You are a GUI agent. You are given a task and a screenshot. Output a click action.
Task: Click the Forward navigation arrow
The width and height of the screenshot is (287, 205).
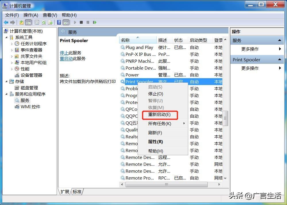tap(12, 22)
